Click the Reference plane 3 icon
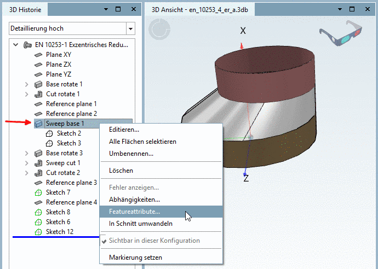The height and width of the screenshot is (269, 378). [x=38, y=183]
